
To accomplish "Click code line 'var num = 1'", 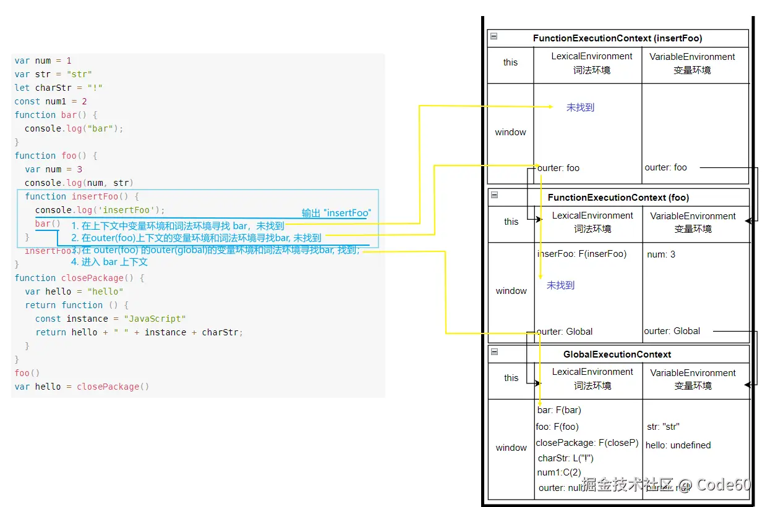I will pos(43,61).
